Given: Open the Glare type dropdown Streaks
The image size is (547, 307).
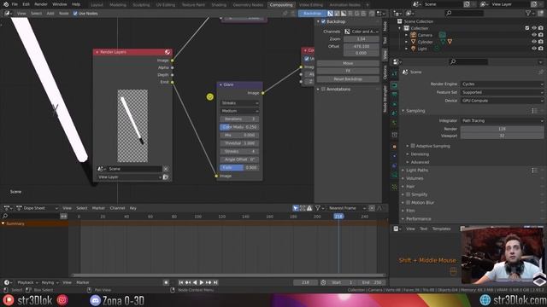Looking at the screenshot, I should (x=239, y=103).
